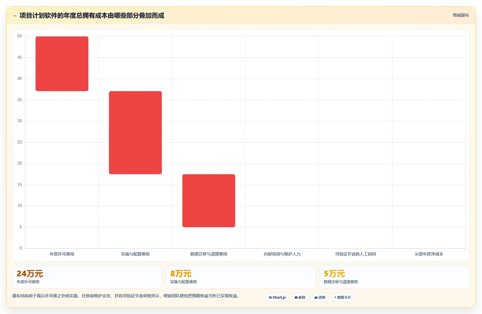Click the 实施与配置费用 x-axis label
This screenshot has width=482, height=314.
[135, 254]
